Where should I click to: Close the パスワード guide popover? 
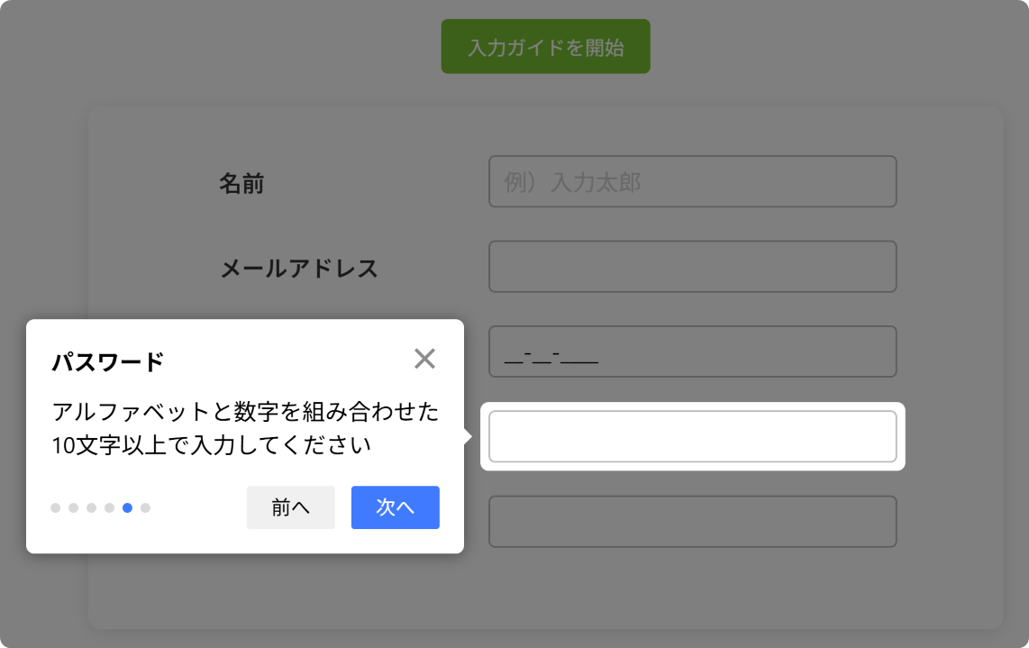424,359
